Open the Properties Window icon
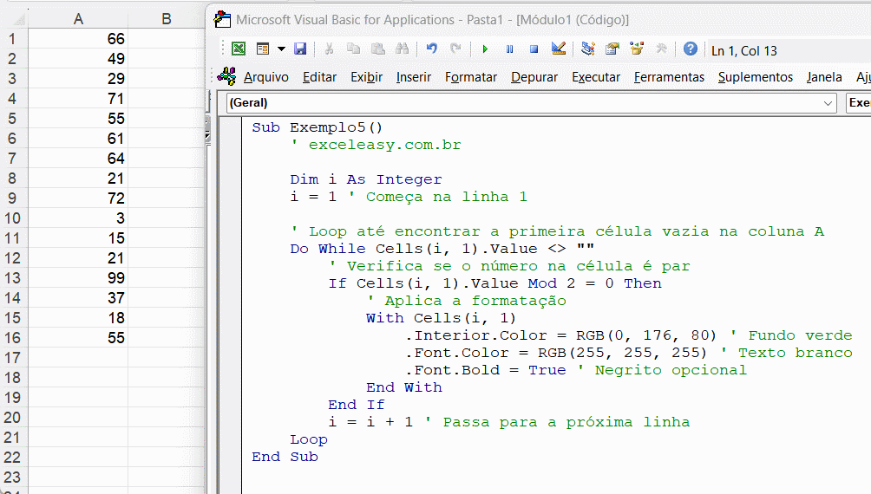The image size is (871, 494). pyautogui.click(x=612, y=49)
